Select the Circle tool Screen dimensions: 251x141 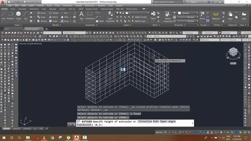[18, 16]
